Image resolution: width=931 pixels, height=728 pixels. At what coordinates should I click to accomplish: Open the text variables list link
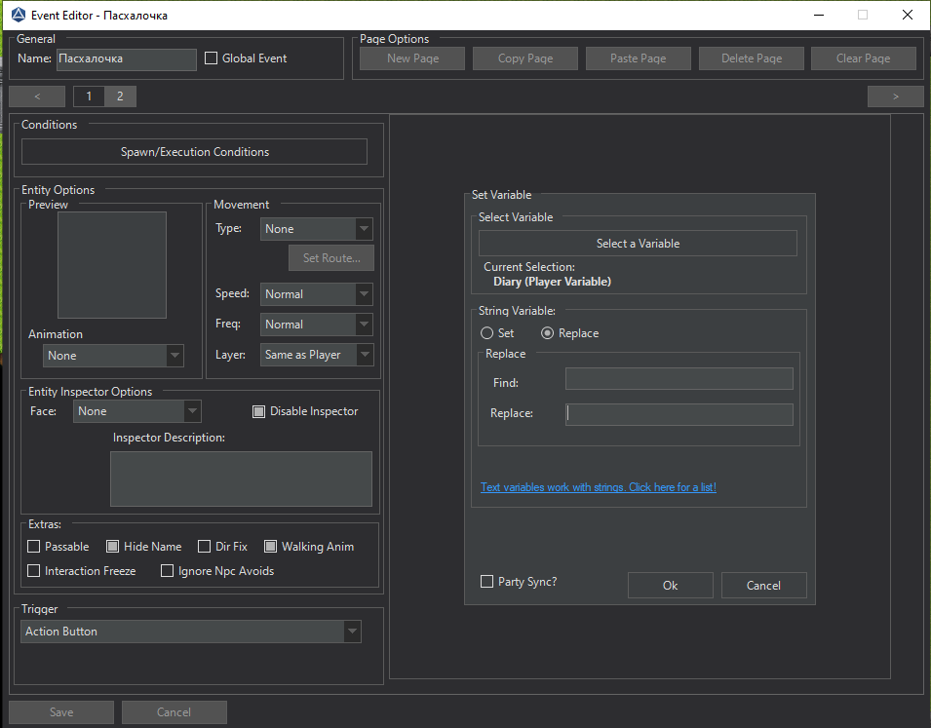pos(598,487)
